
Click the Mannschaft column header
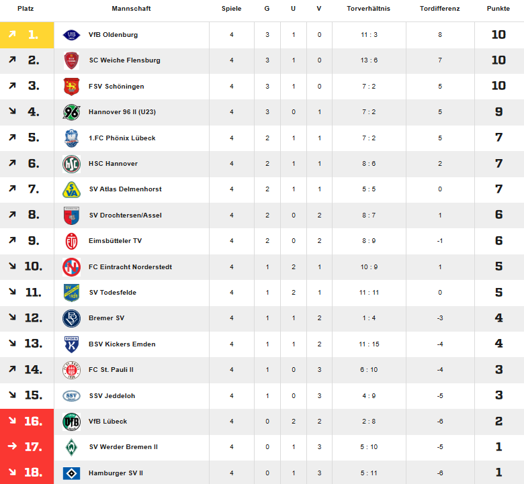pyautogui.click(x=131, y=8)
